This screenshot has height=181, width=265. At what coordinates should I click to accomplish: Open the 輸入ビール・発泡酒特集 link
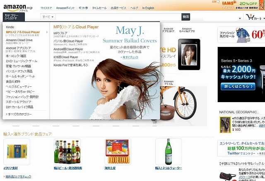click(68, 168)
